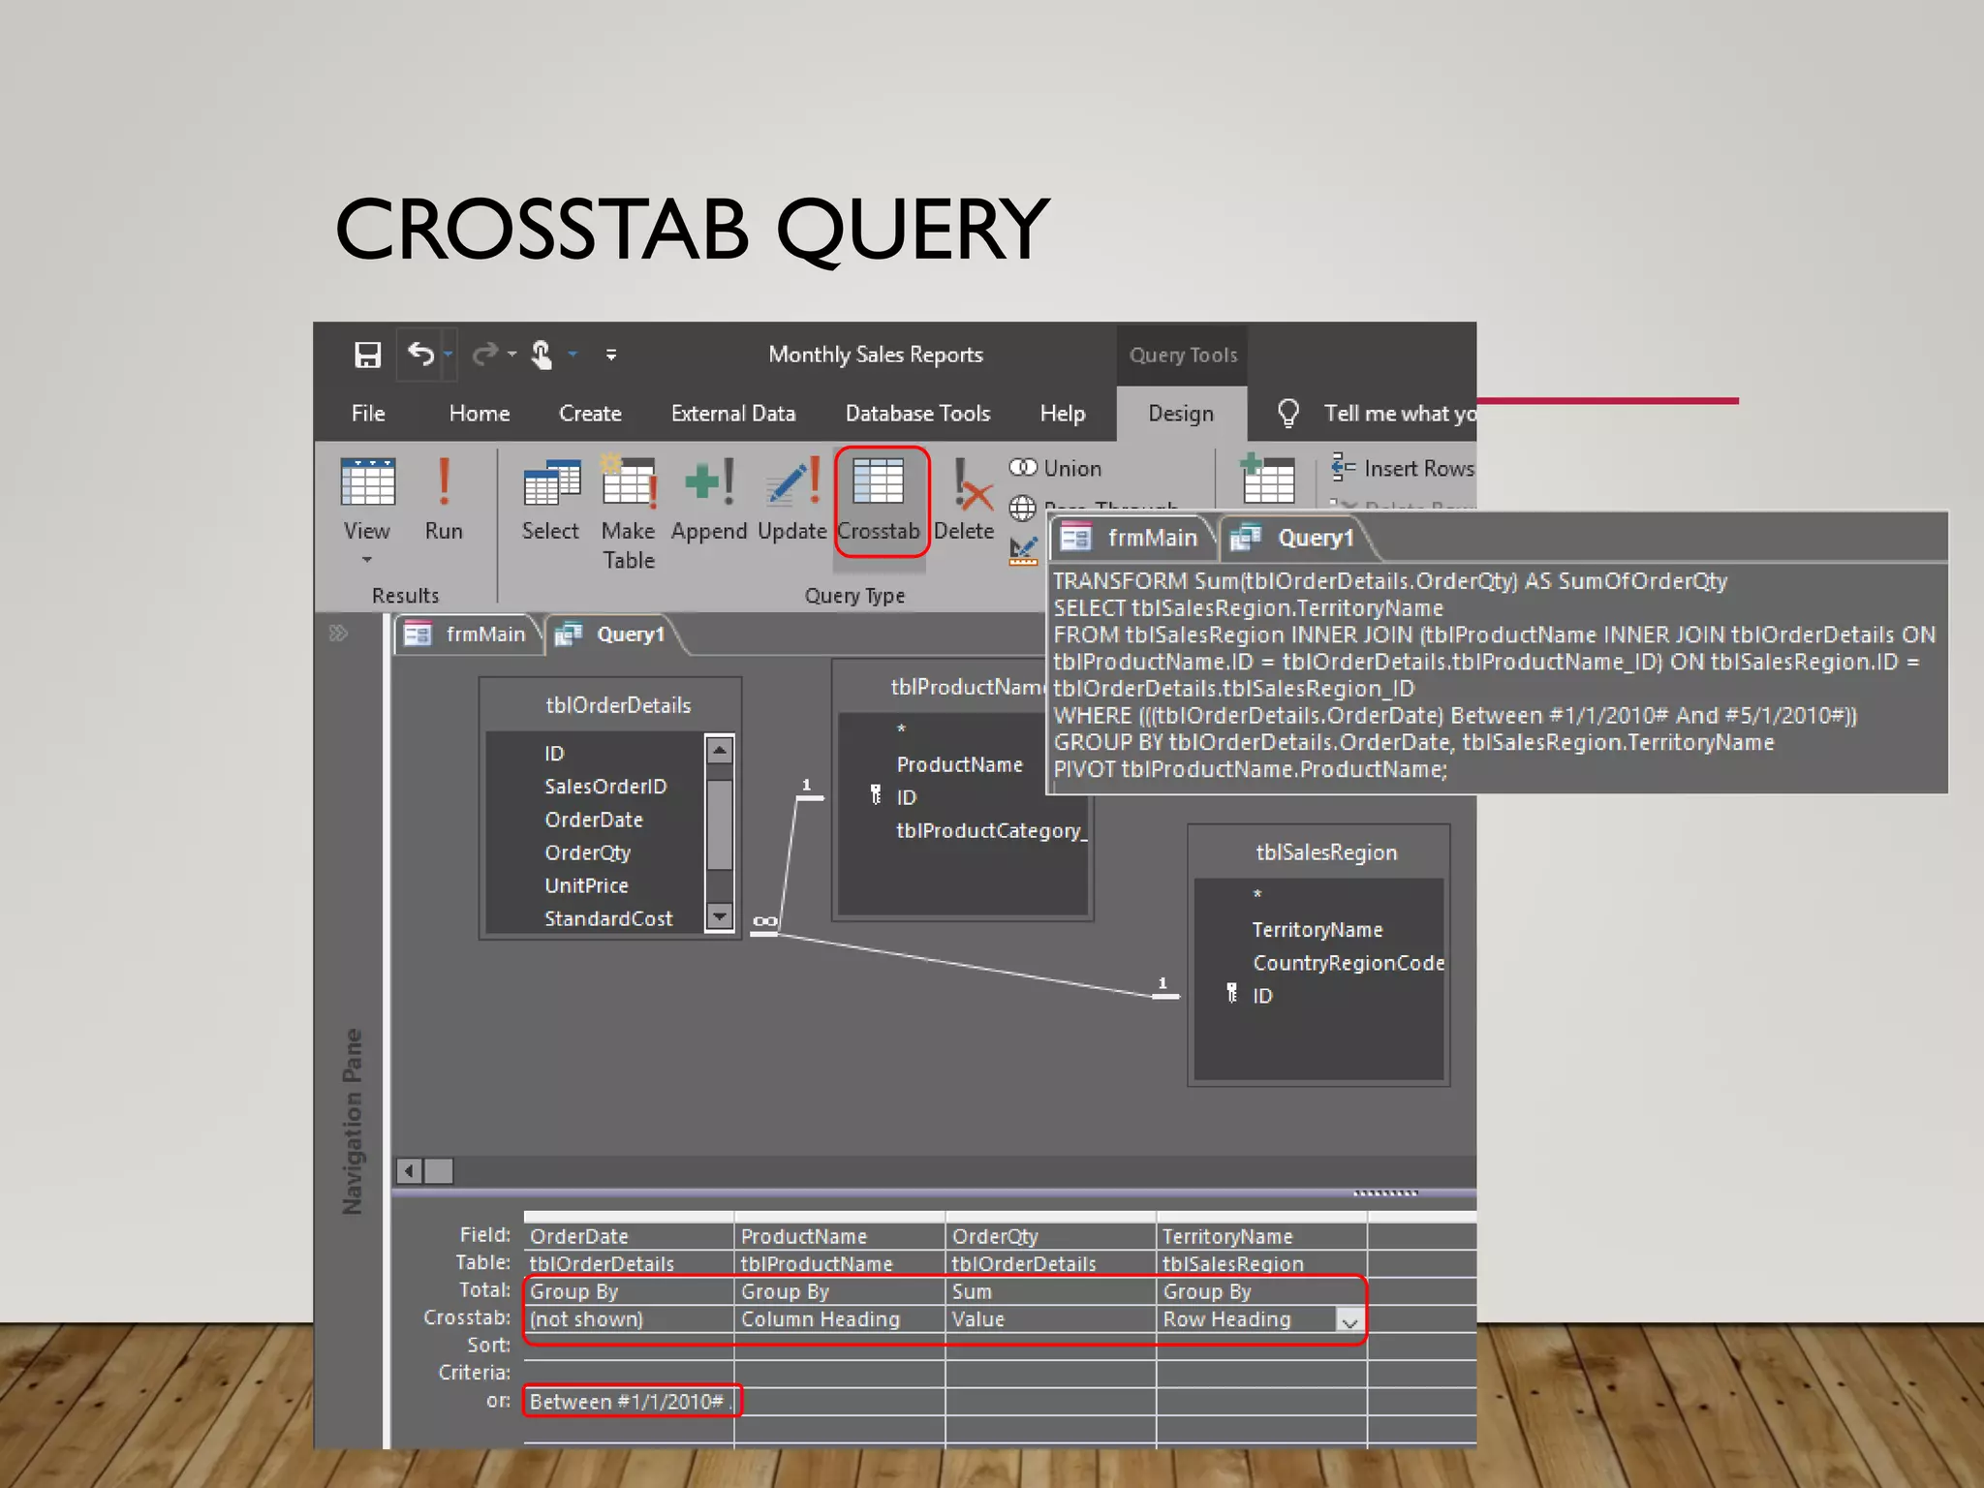Click the Pass-Through globe icon
The image size is (1984, 1488).
1022,508
